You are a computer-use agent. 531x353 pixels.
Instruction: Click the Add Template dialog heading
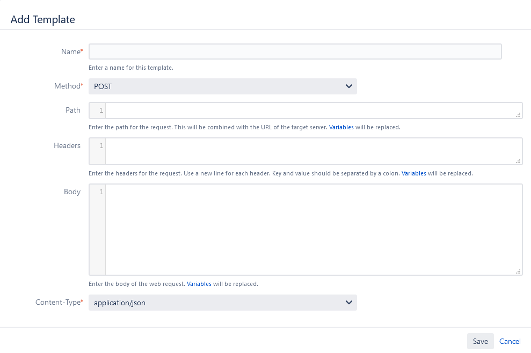point(43,20)
